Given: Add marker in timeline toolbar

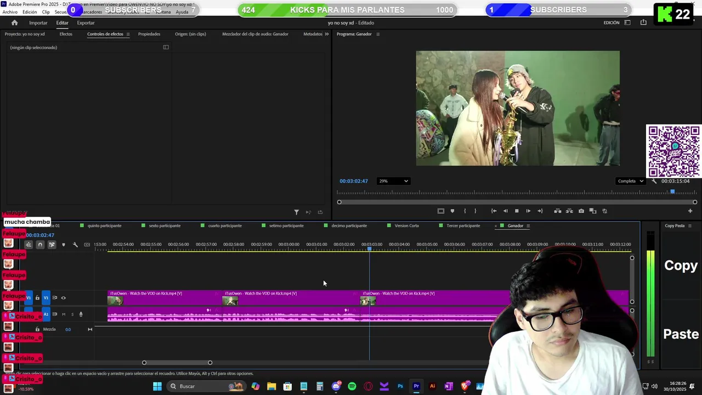Looking at the screenshot, I should coord(64,245).
